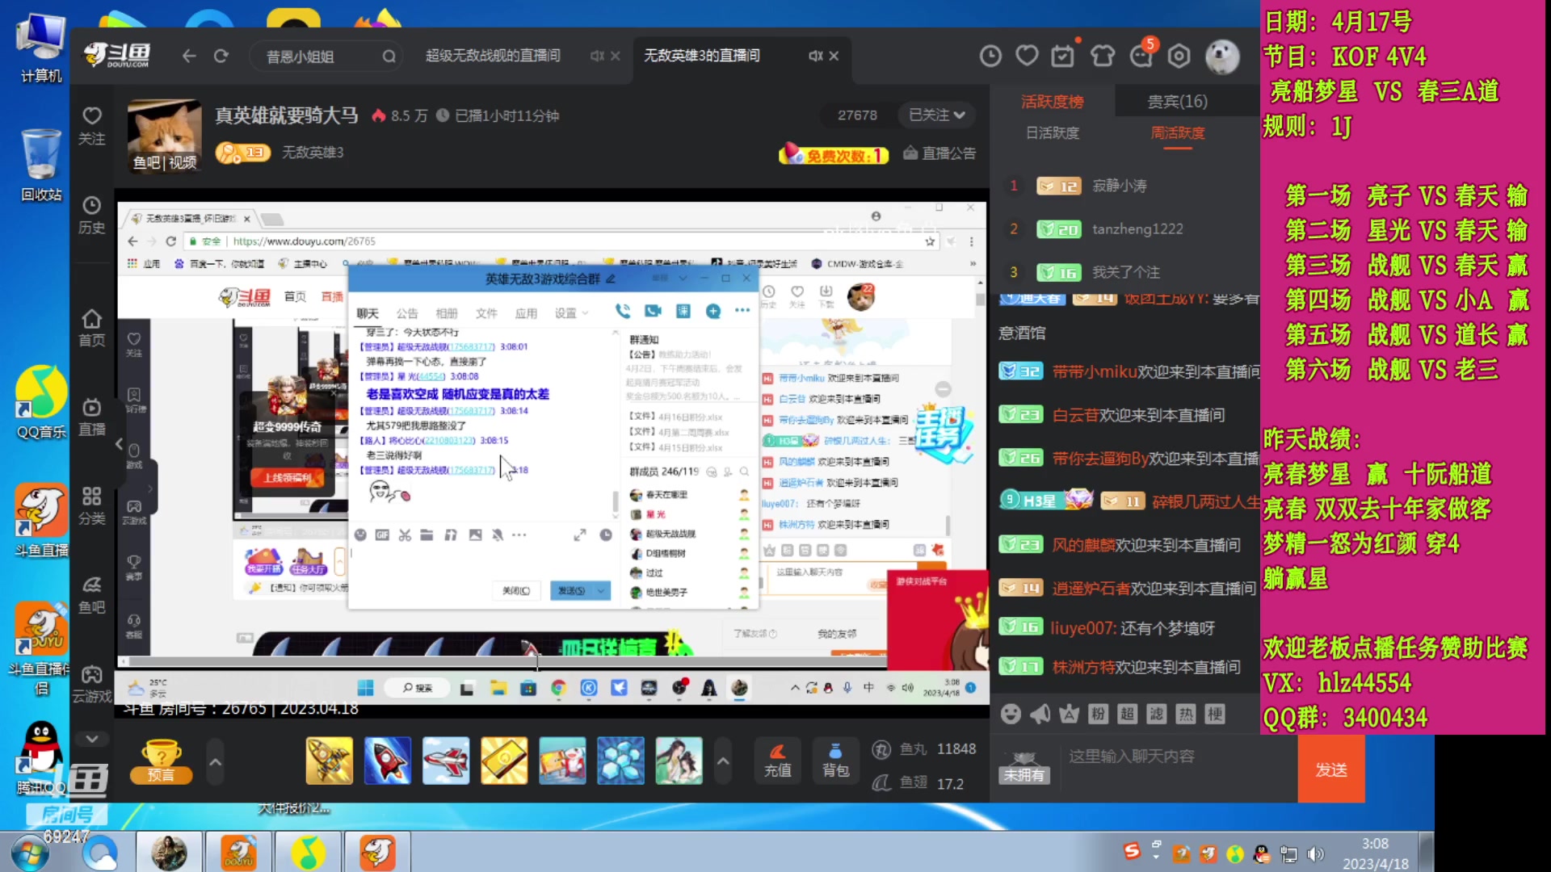Screen dimensions: 1551x872
Task: Open favorites heart icon in top bar
Action: [x=1027, y=56]
